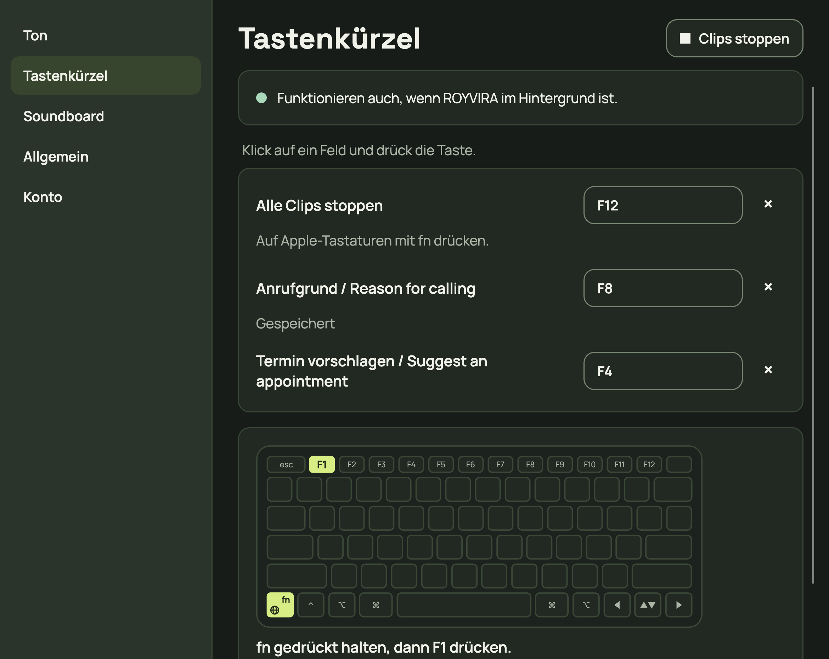The height and width of the screenshot is (659, 829).
Task: Click 'fn gedrückt halten, dann F1 drücken.' text
Action: [x=384, y=647]
